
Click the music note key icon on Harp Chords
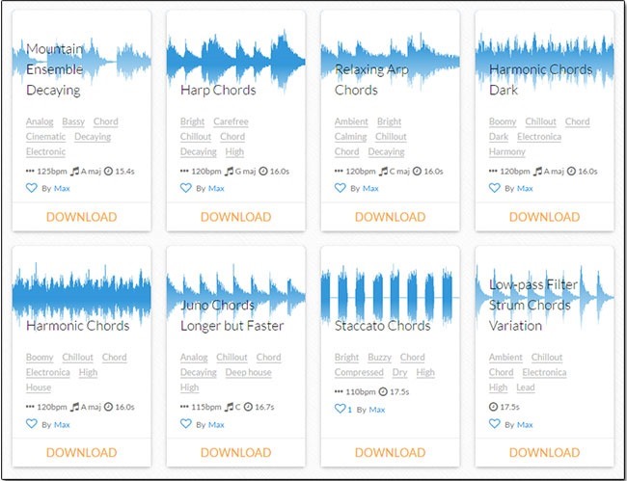[x=228, y=171]
